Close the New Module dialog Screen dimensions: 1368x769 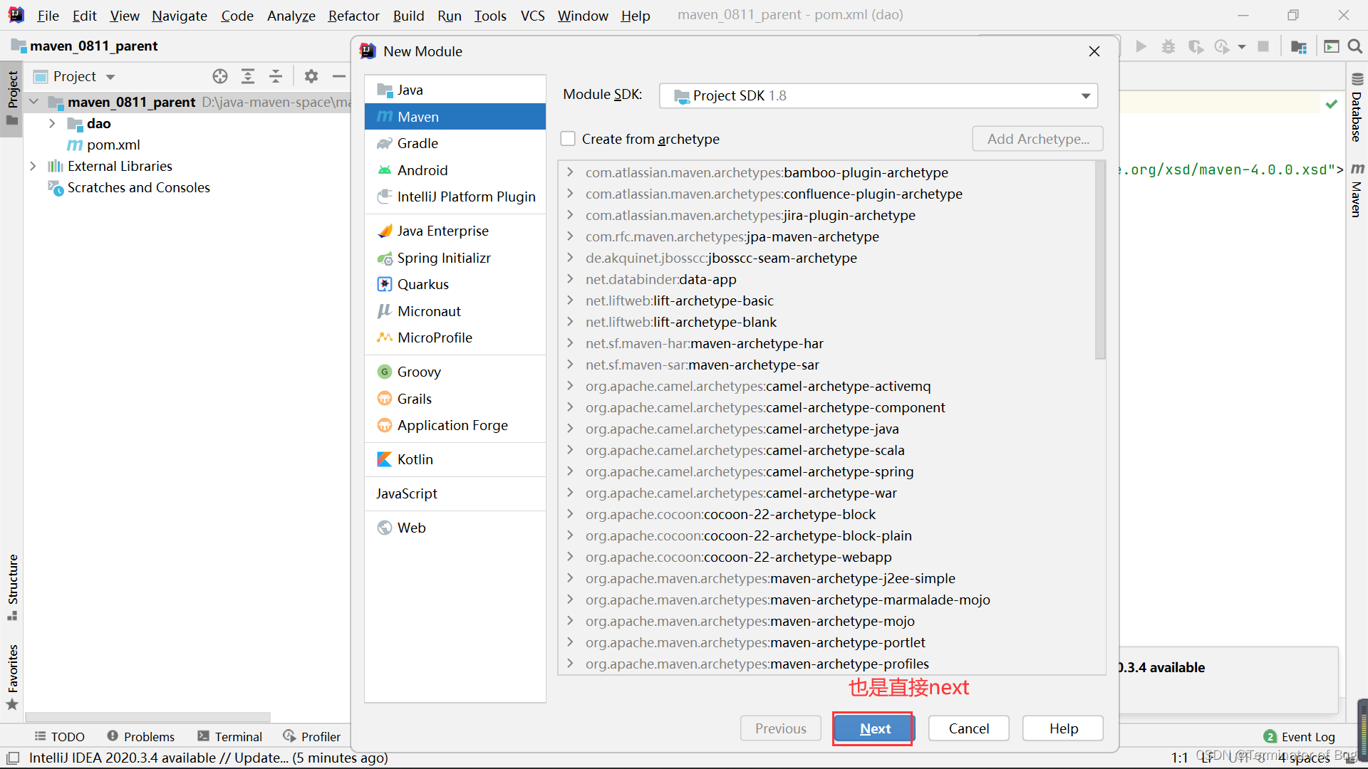[x=1094, y=51]
